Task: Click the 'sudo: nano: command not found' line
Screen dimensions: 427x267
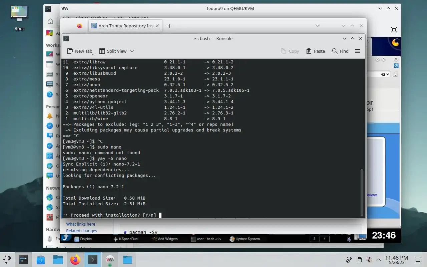Action: click(101, 153)
